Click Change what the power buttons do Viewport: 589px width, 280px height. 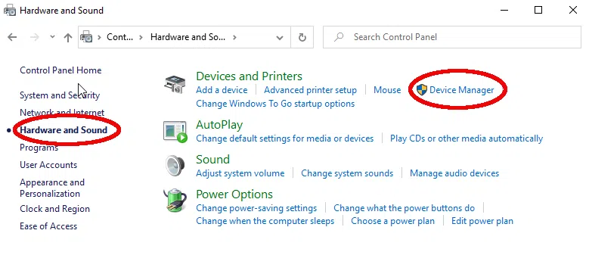click(404, 208)
